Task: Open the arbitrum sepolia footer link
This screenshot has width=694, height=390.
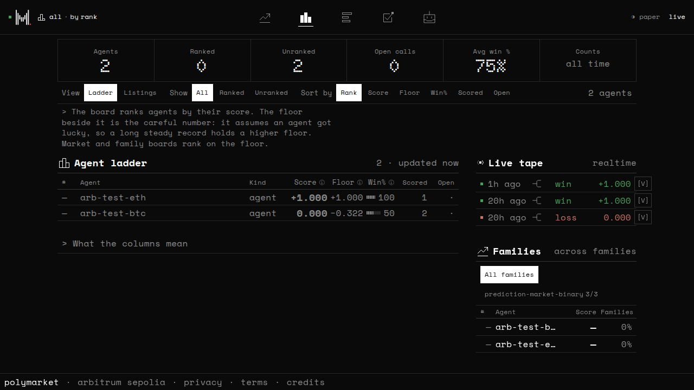Action: click(x=121, y=382)
